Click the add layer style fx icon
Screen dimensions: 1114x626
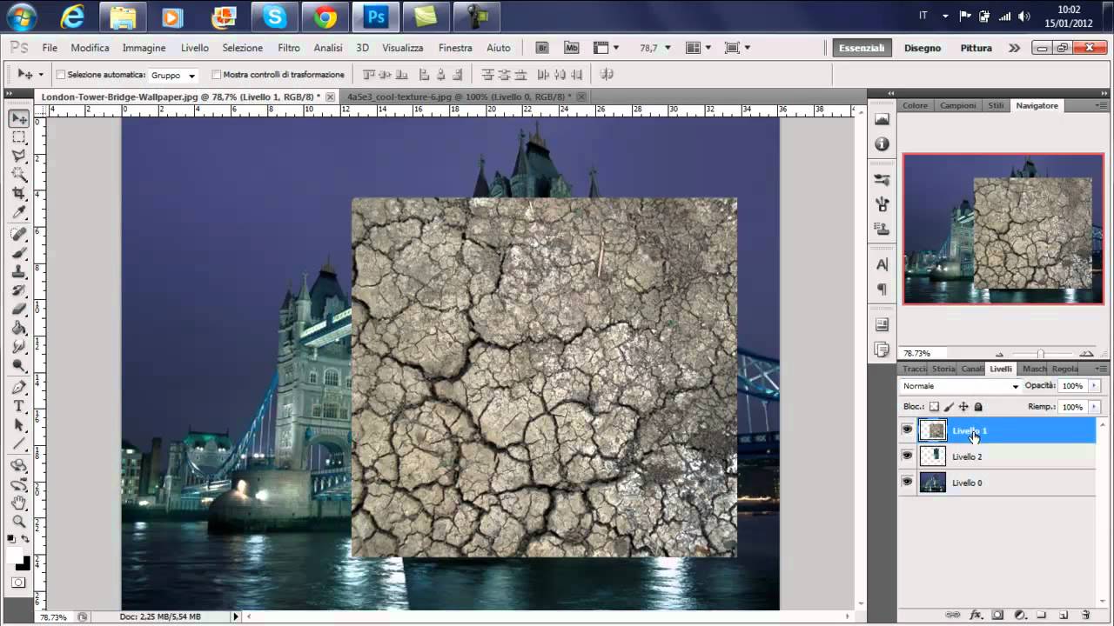[976, 615]
